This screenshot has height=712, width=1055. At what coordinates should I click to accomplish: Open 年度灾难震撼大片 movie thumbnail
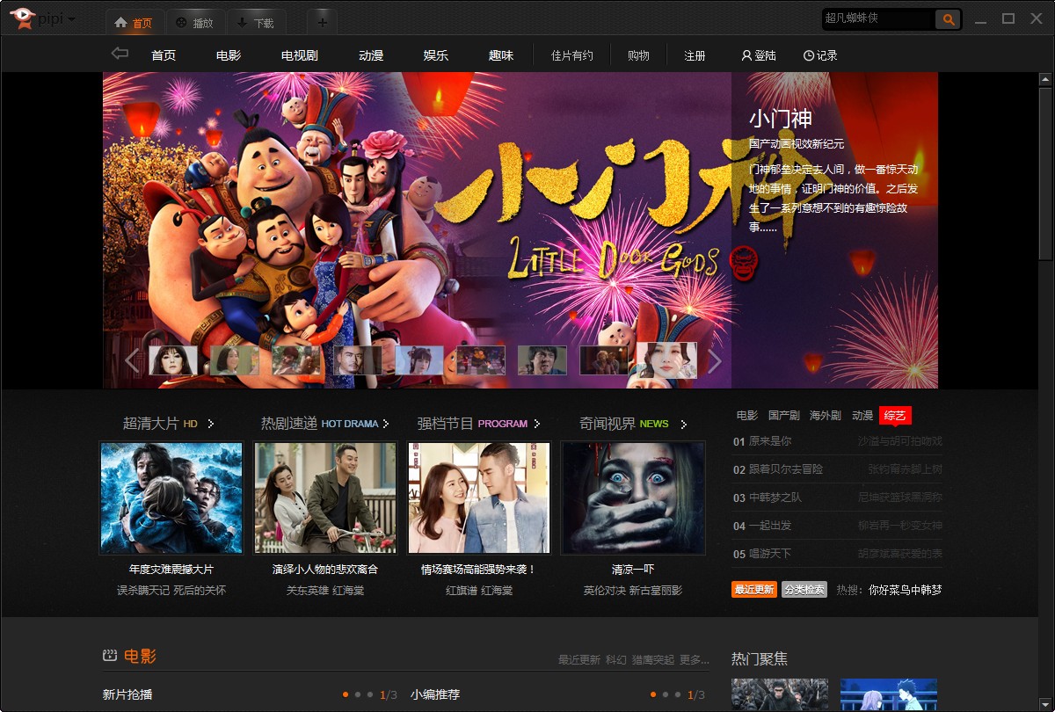coord(171,498)
